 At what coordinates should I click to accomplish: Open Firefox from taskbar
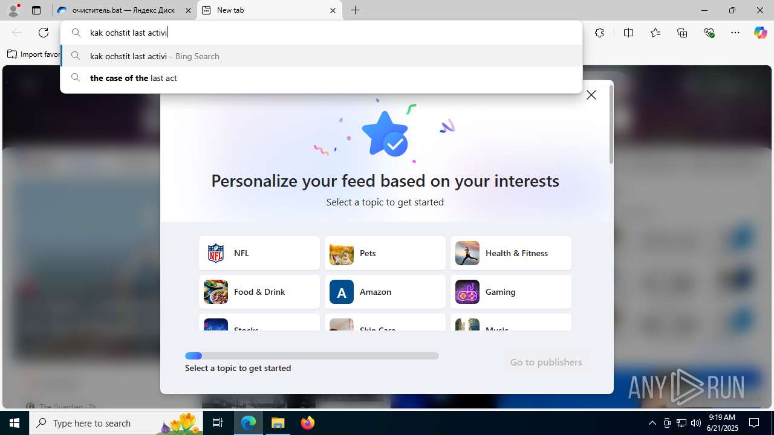(307, 423)
